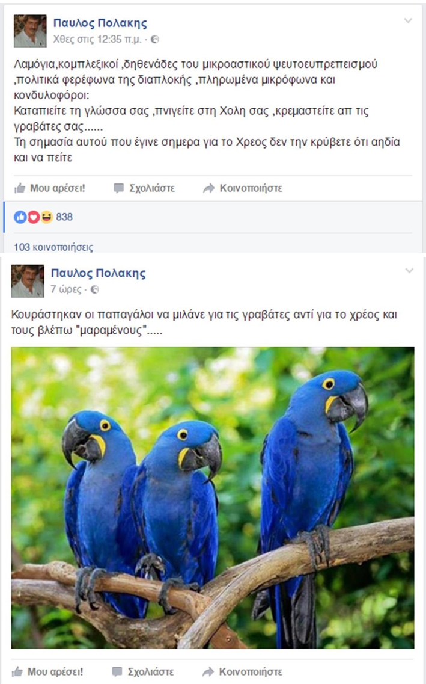Open profile photo on the second post
Image resolution: width=426 pixels, height=684 pixels.
tap(28, 281)
